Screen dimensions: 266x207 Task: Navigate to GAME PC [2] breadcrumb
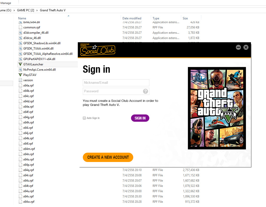pos(26,10)
